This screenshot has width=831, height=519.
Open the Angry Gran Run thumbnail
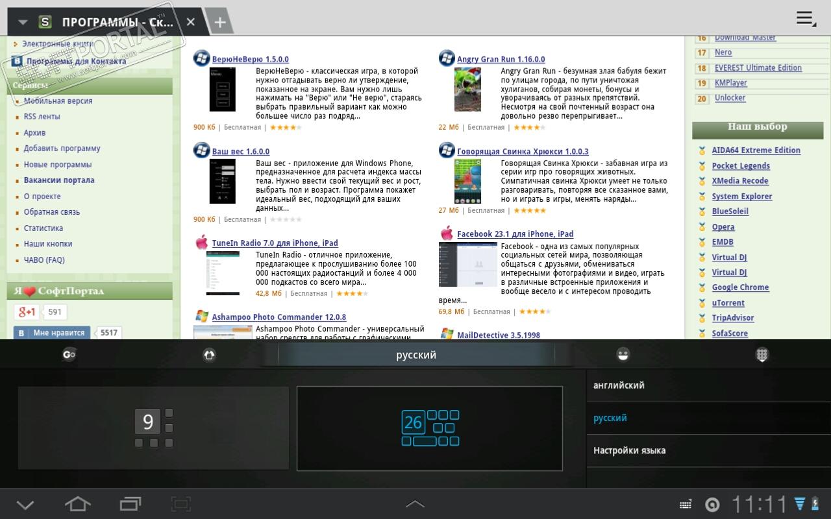(467, 89)
